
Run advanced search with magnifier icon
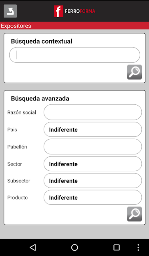[135, 214]
